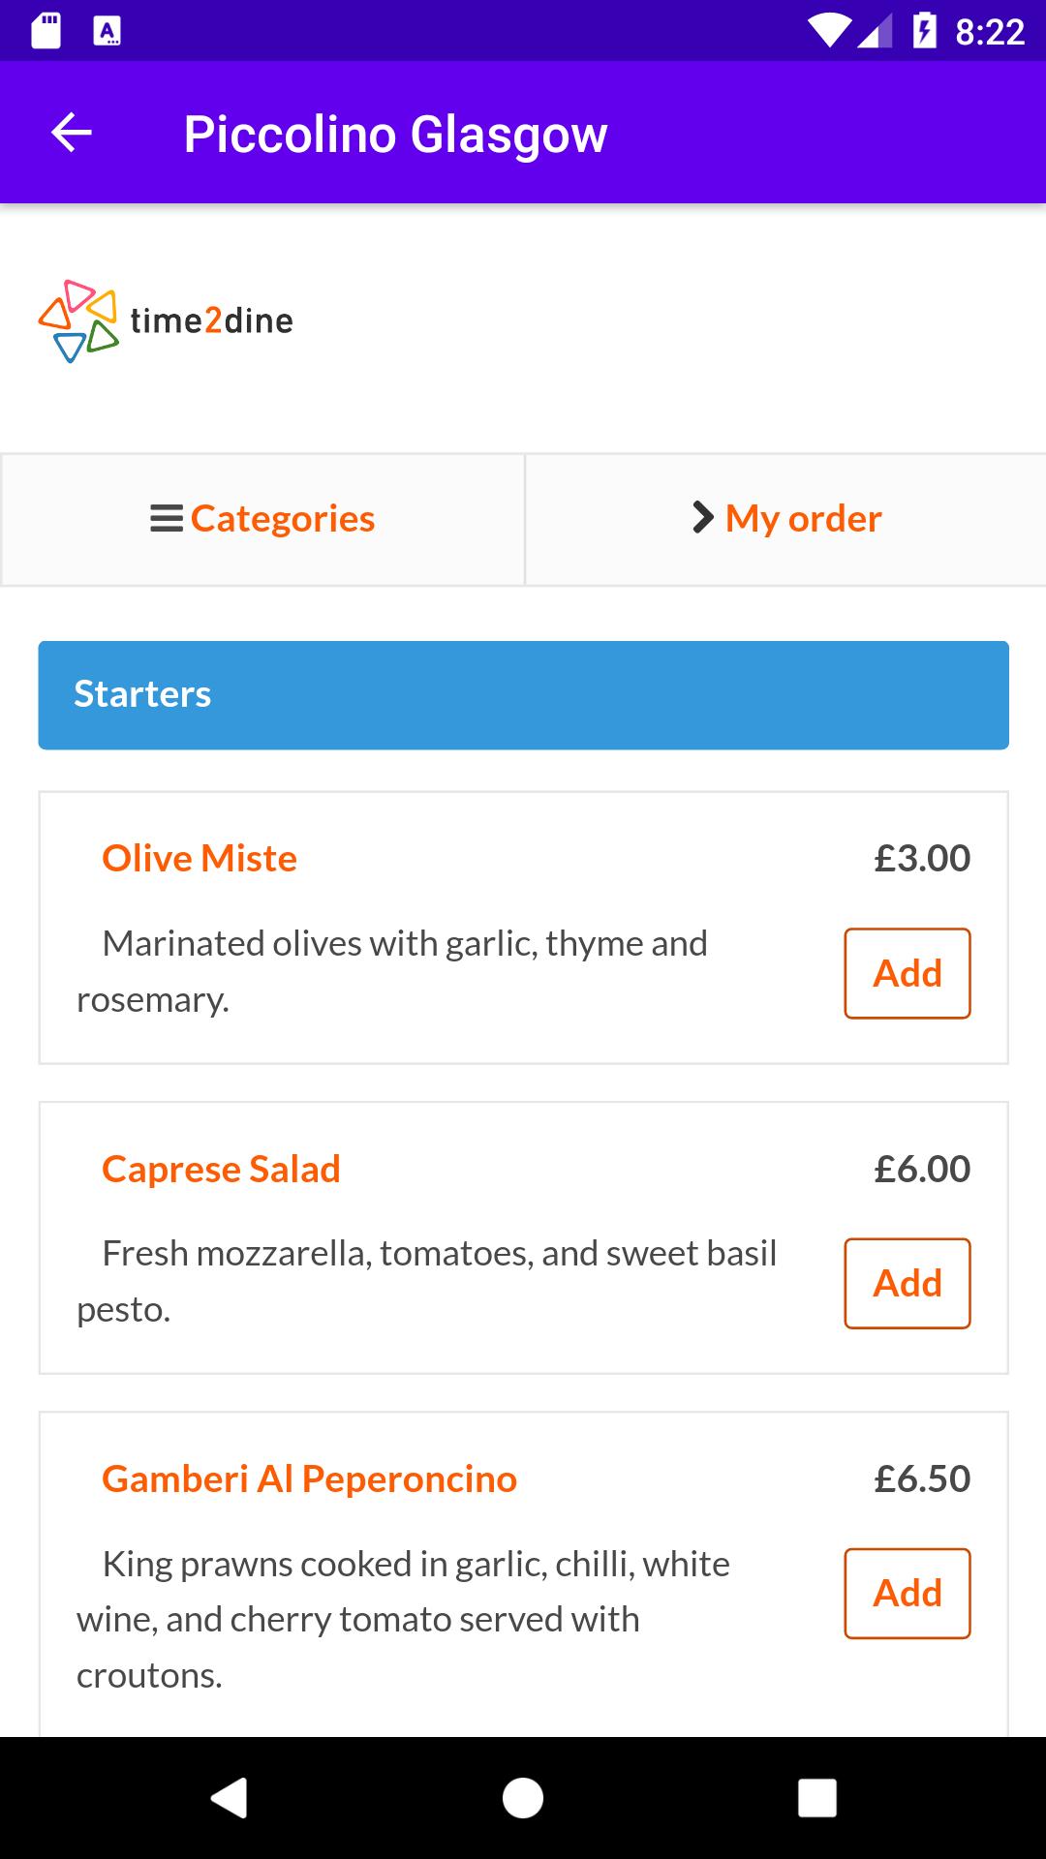The width and height of the screenshot is (1046, 1859).
Task: Tap the SD card status icon
Action: coord(46,31)
